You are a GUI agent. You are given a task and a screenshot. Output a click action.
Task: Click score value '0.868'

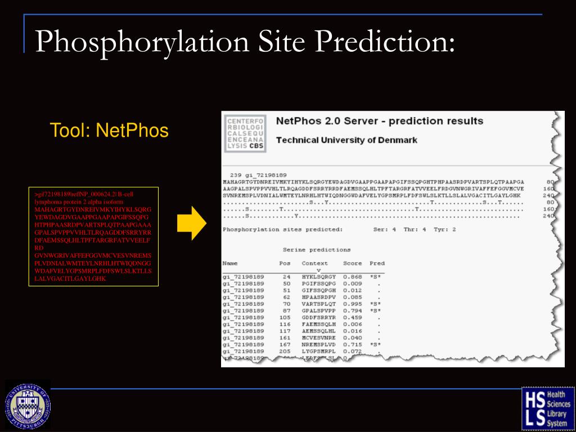pyautogui.click(x=352, y=277)
